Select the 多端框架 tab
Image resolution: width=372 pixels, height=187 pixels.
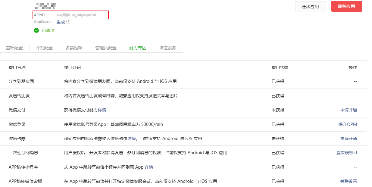click(x=74, y=48)
